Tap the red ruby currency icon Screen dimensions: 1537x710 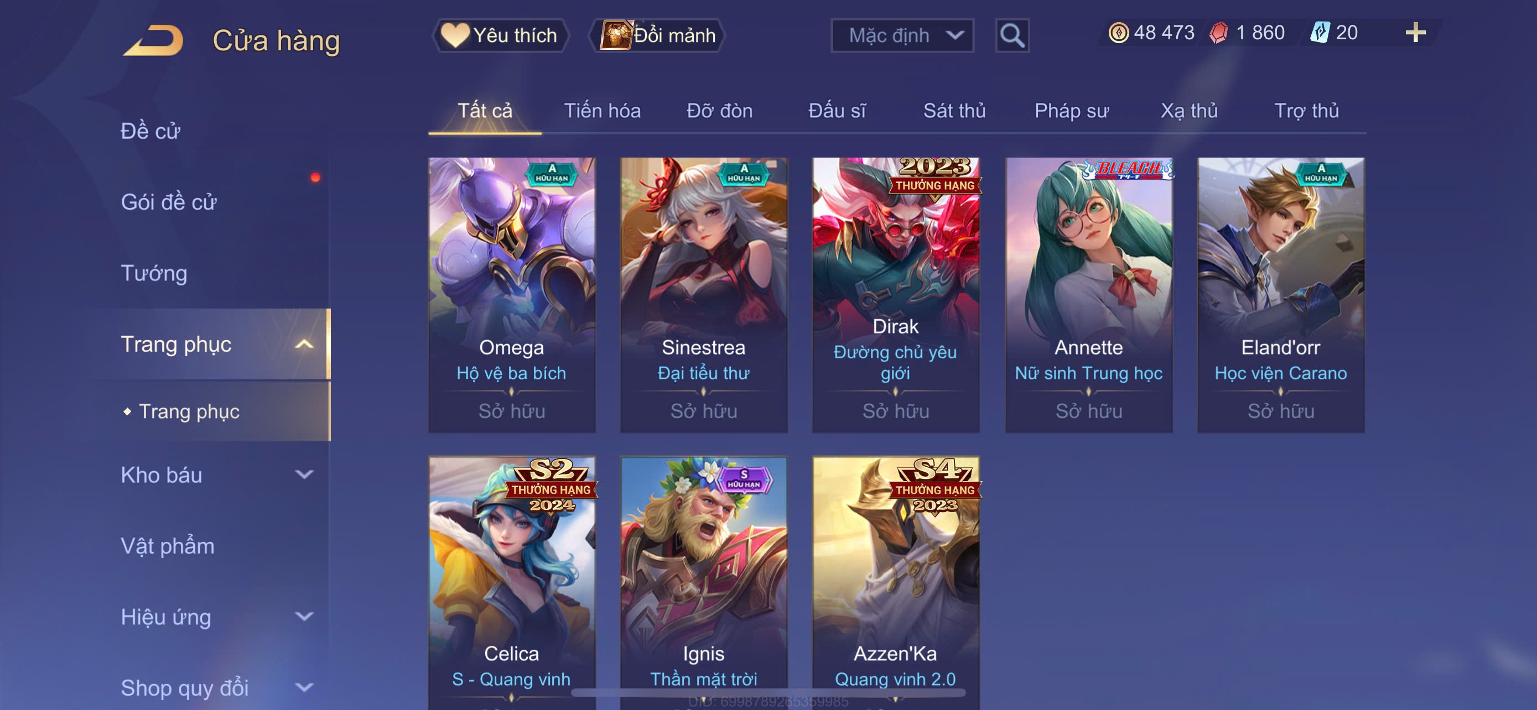pyautogui.click(x=1218, y=32)
